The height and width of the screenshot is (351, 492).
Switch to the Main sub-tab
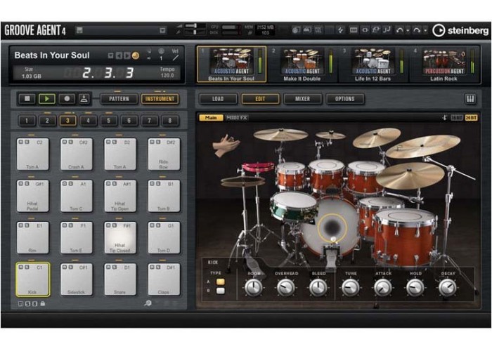coord(211,117)
